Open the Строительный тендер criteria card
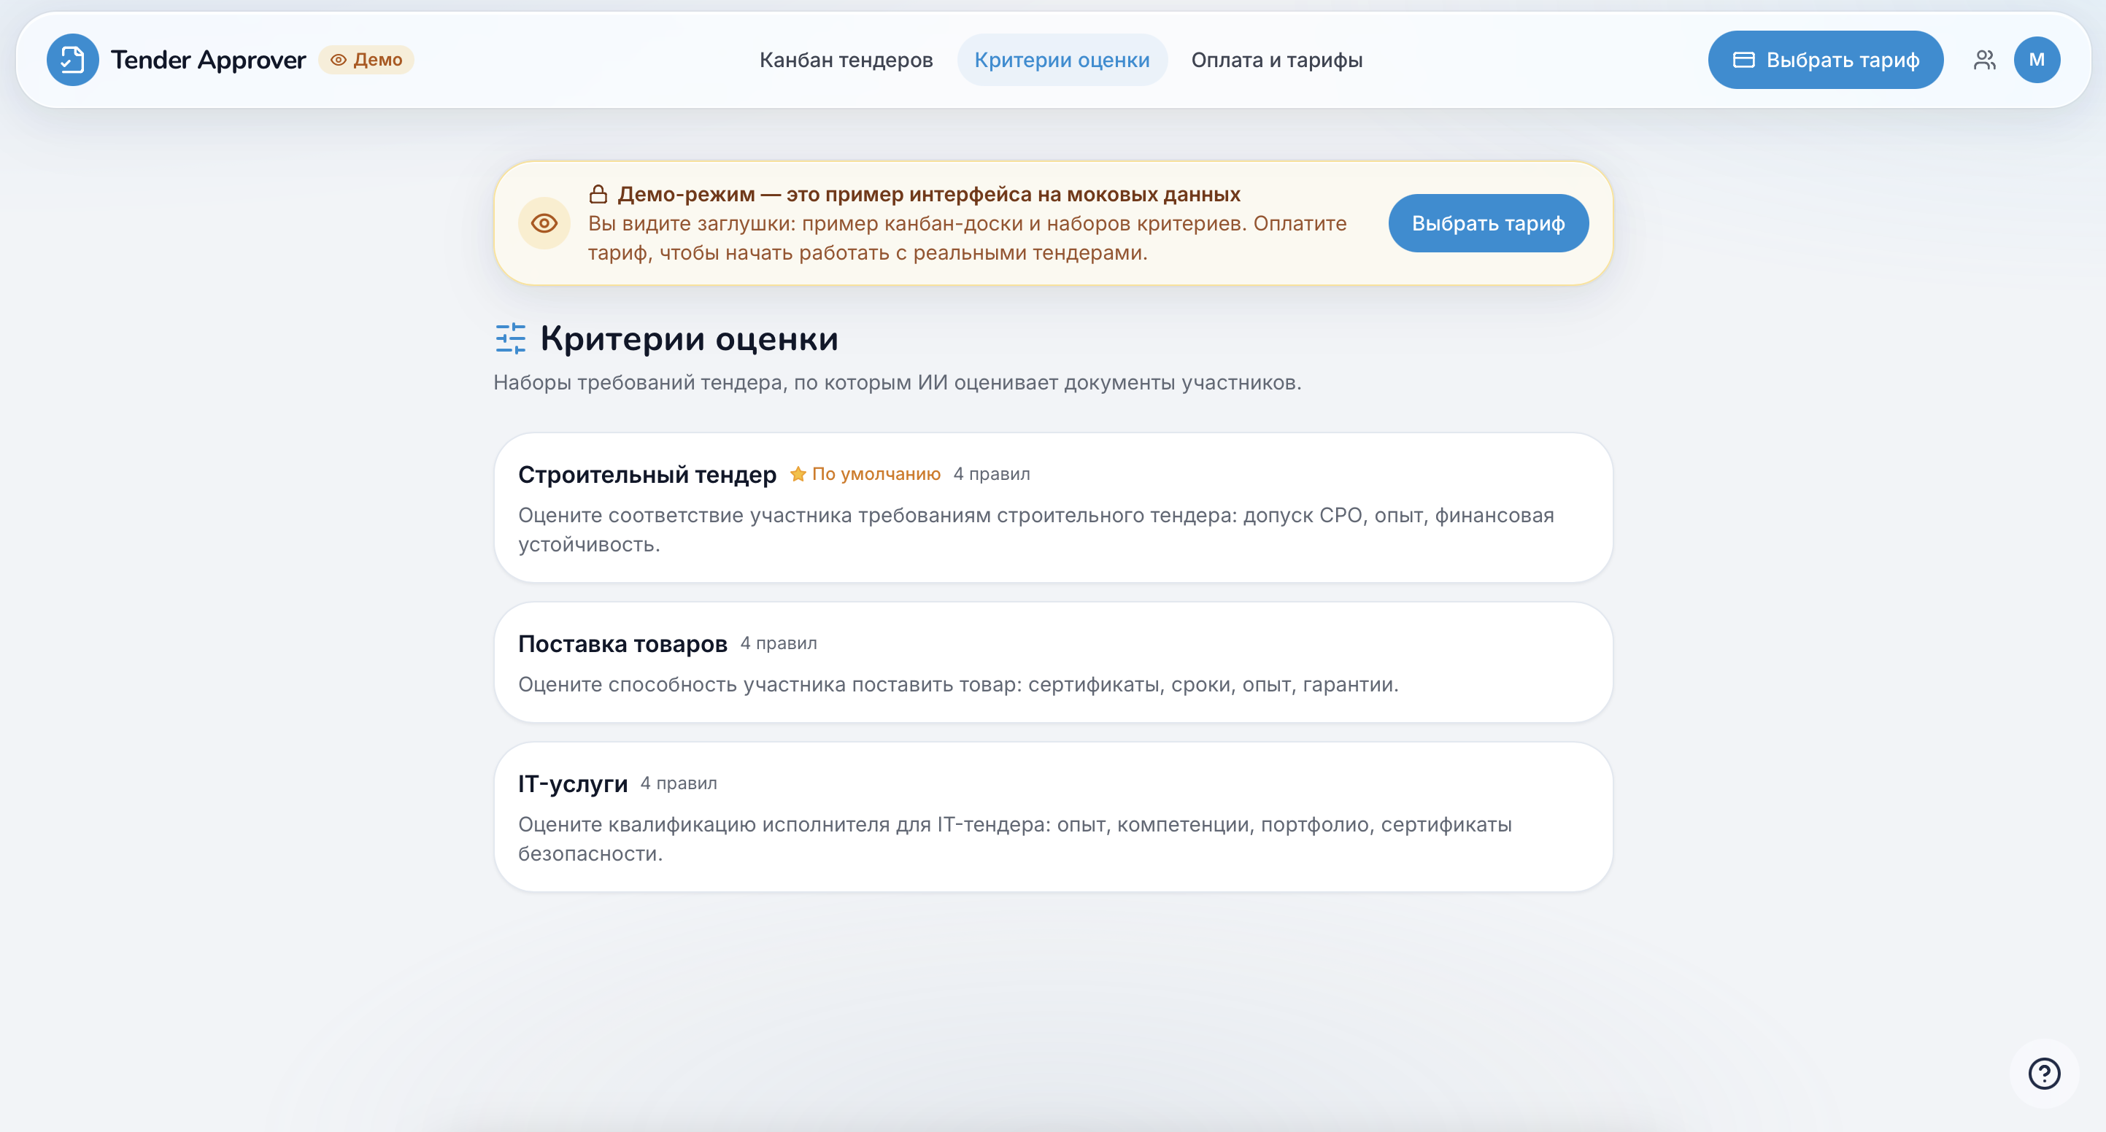The width and height of the screenshot is (2106, 1132). [1053, 508]
